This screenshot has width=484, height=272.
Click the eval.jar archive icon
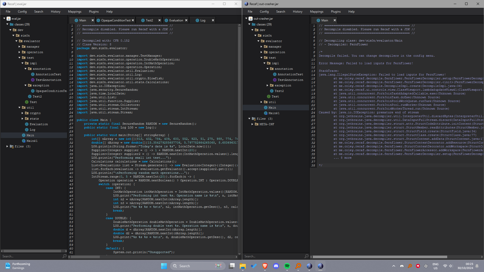(x=9, y=19)
